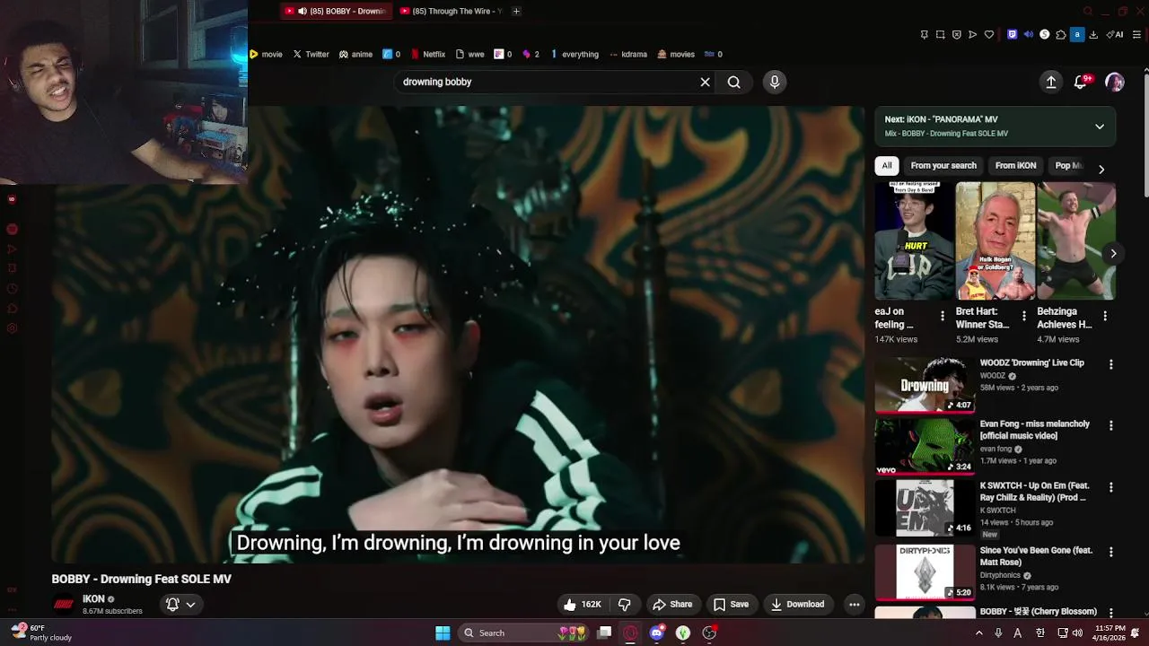This screenshot has height=646, width=1149.
Task: Open extensions puzzle piece menu
Action: point(1061,35)
